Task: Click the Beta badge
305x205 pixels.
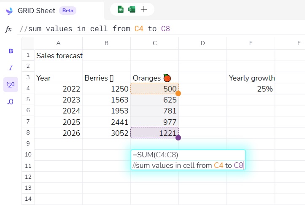Action: 67,11
